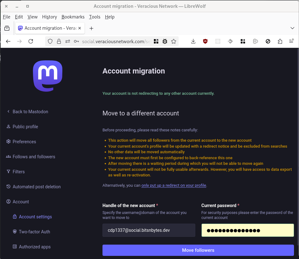The width and height of the screenshot is (299, 259).
Task: Open the History menu
Action: (50, 17)
